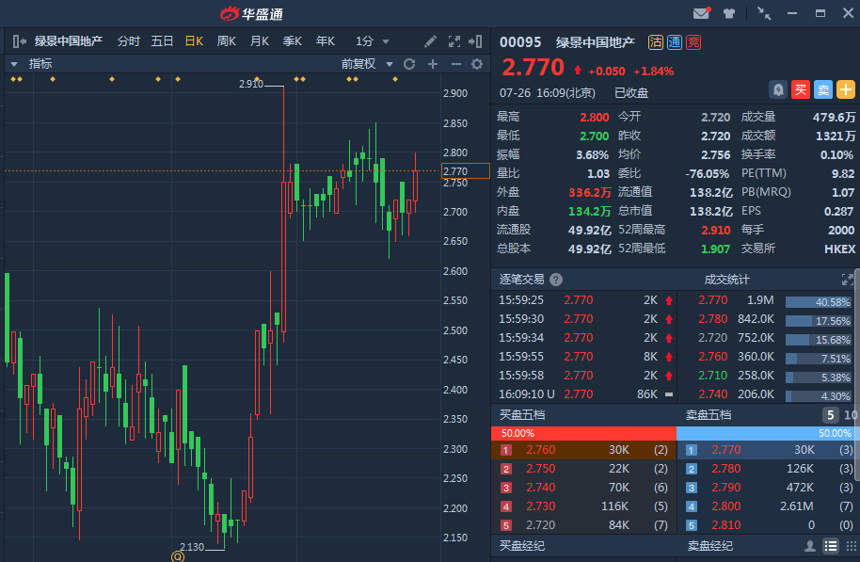Set a price alert bell icon

[778, 89]
